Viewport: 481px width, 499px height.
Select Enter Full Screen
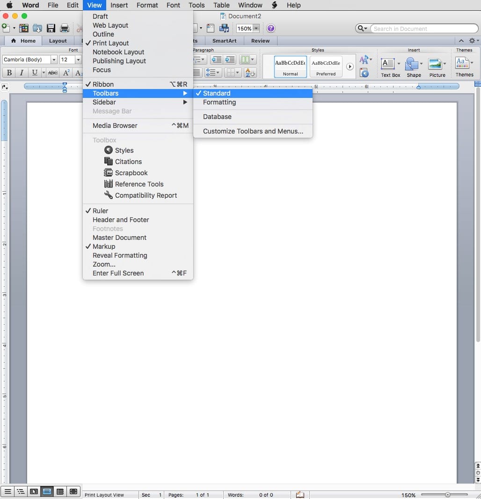[118, 273]
